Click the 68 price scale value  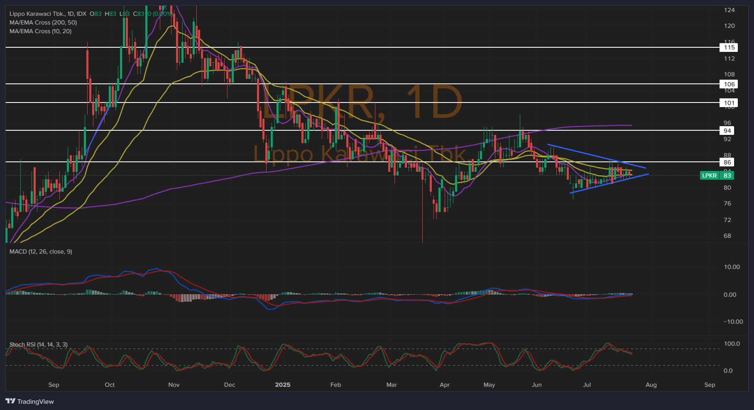pos(727,236)
